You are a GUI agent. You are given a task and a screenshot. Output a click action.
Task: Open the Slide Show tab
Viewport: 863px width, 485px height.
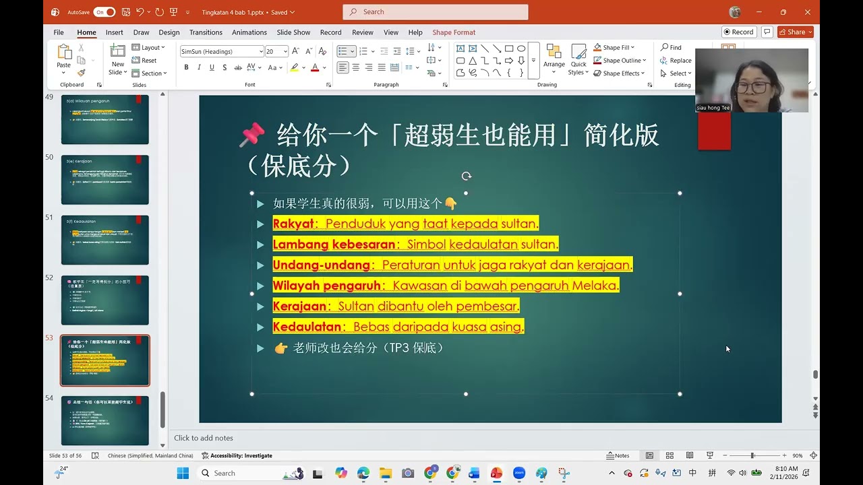(293, 32)
